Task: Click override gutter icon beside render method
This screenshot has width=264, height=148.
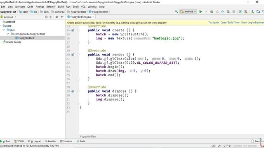Action: (x=73, y=55)
